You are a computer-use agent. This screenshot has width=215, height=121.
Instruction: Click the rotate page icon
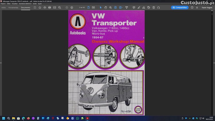pyautogui.click(x=159, y=7)
